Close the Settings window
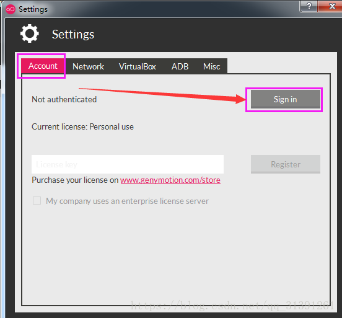 point(331,6)
